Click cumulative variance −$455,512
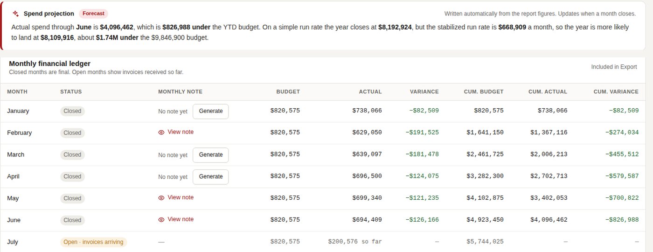Screen dimensions: 653x252 click(x=622, y=154)
